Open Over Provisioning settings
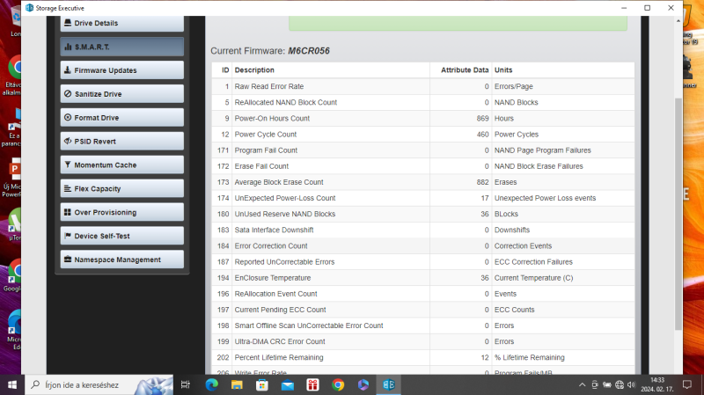 click(121, 212)
